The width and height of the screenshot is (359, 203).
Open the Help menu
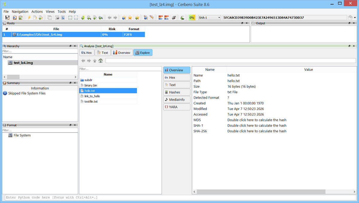72,12
